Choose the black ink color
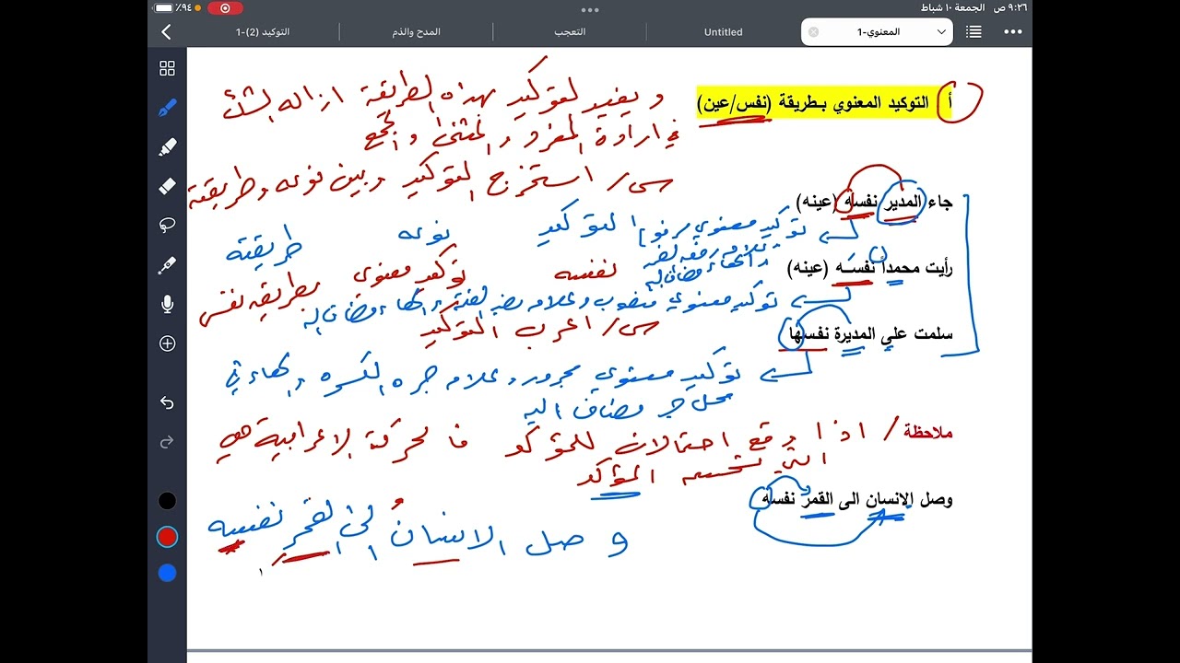Image resolution: width=1180 pixels, height=663 pixels. (167, 501)
